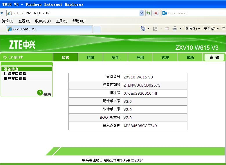Click the Read mail icon

(167, 29)
